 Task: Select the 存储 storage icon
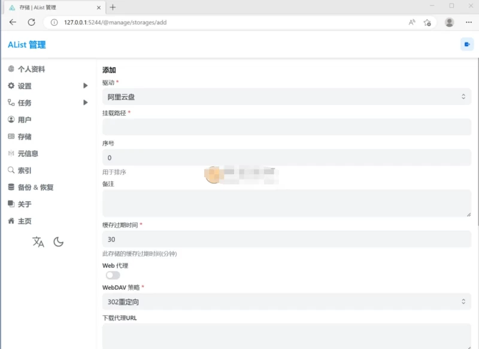pos(11,136)
